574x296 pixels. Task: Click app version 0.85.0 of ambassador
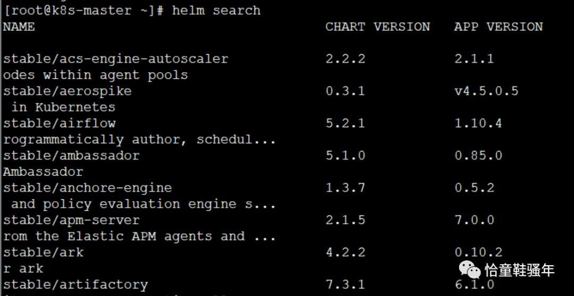tap(478, 156)
